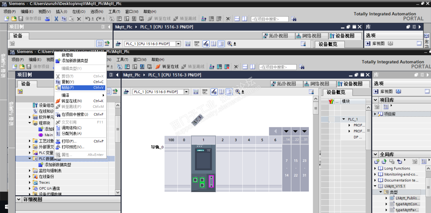Start simulation from the front window toolbar
The image size is (431, 213).
[x=142, y=67]
